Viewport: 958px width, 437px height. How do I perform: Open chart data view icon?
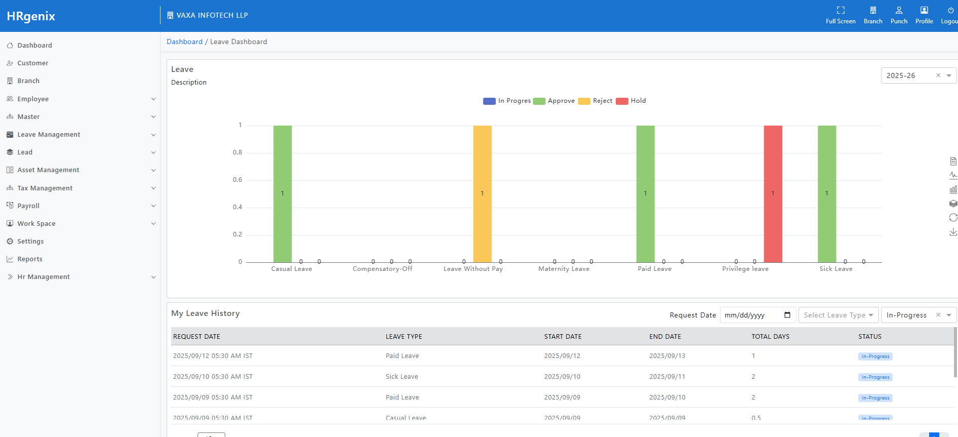953,162
